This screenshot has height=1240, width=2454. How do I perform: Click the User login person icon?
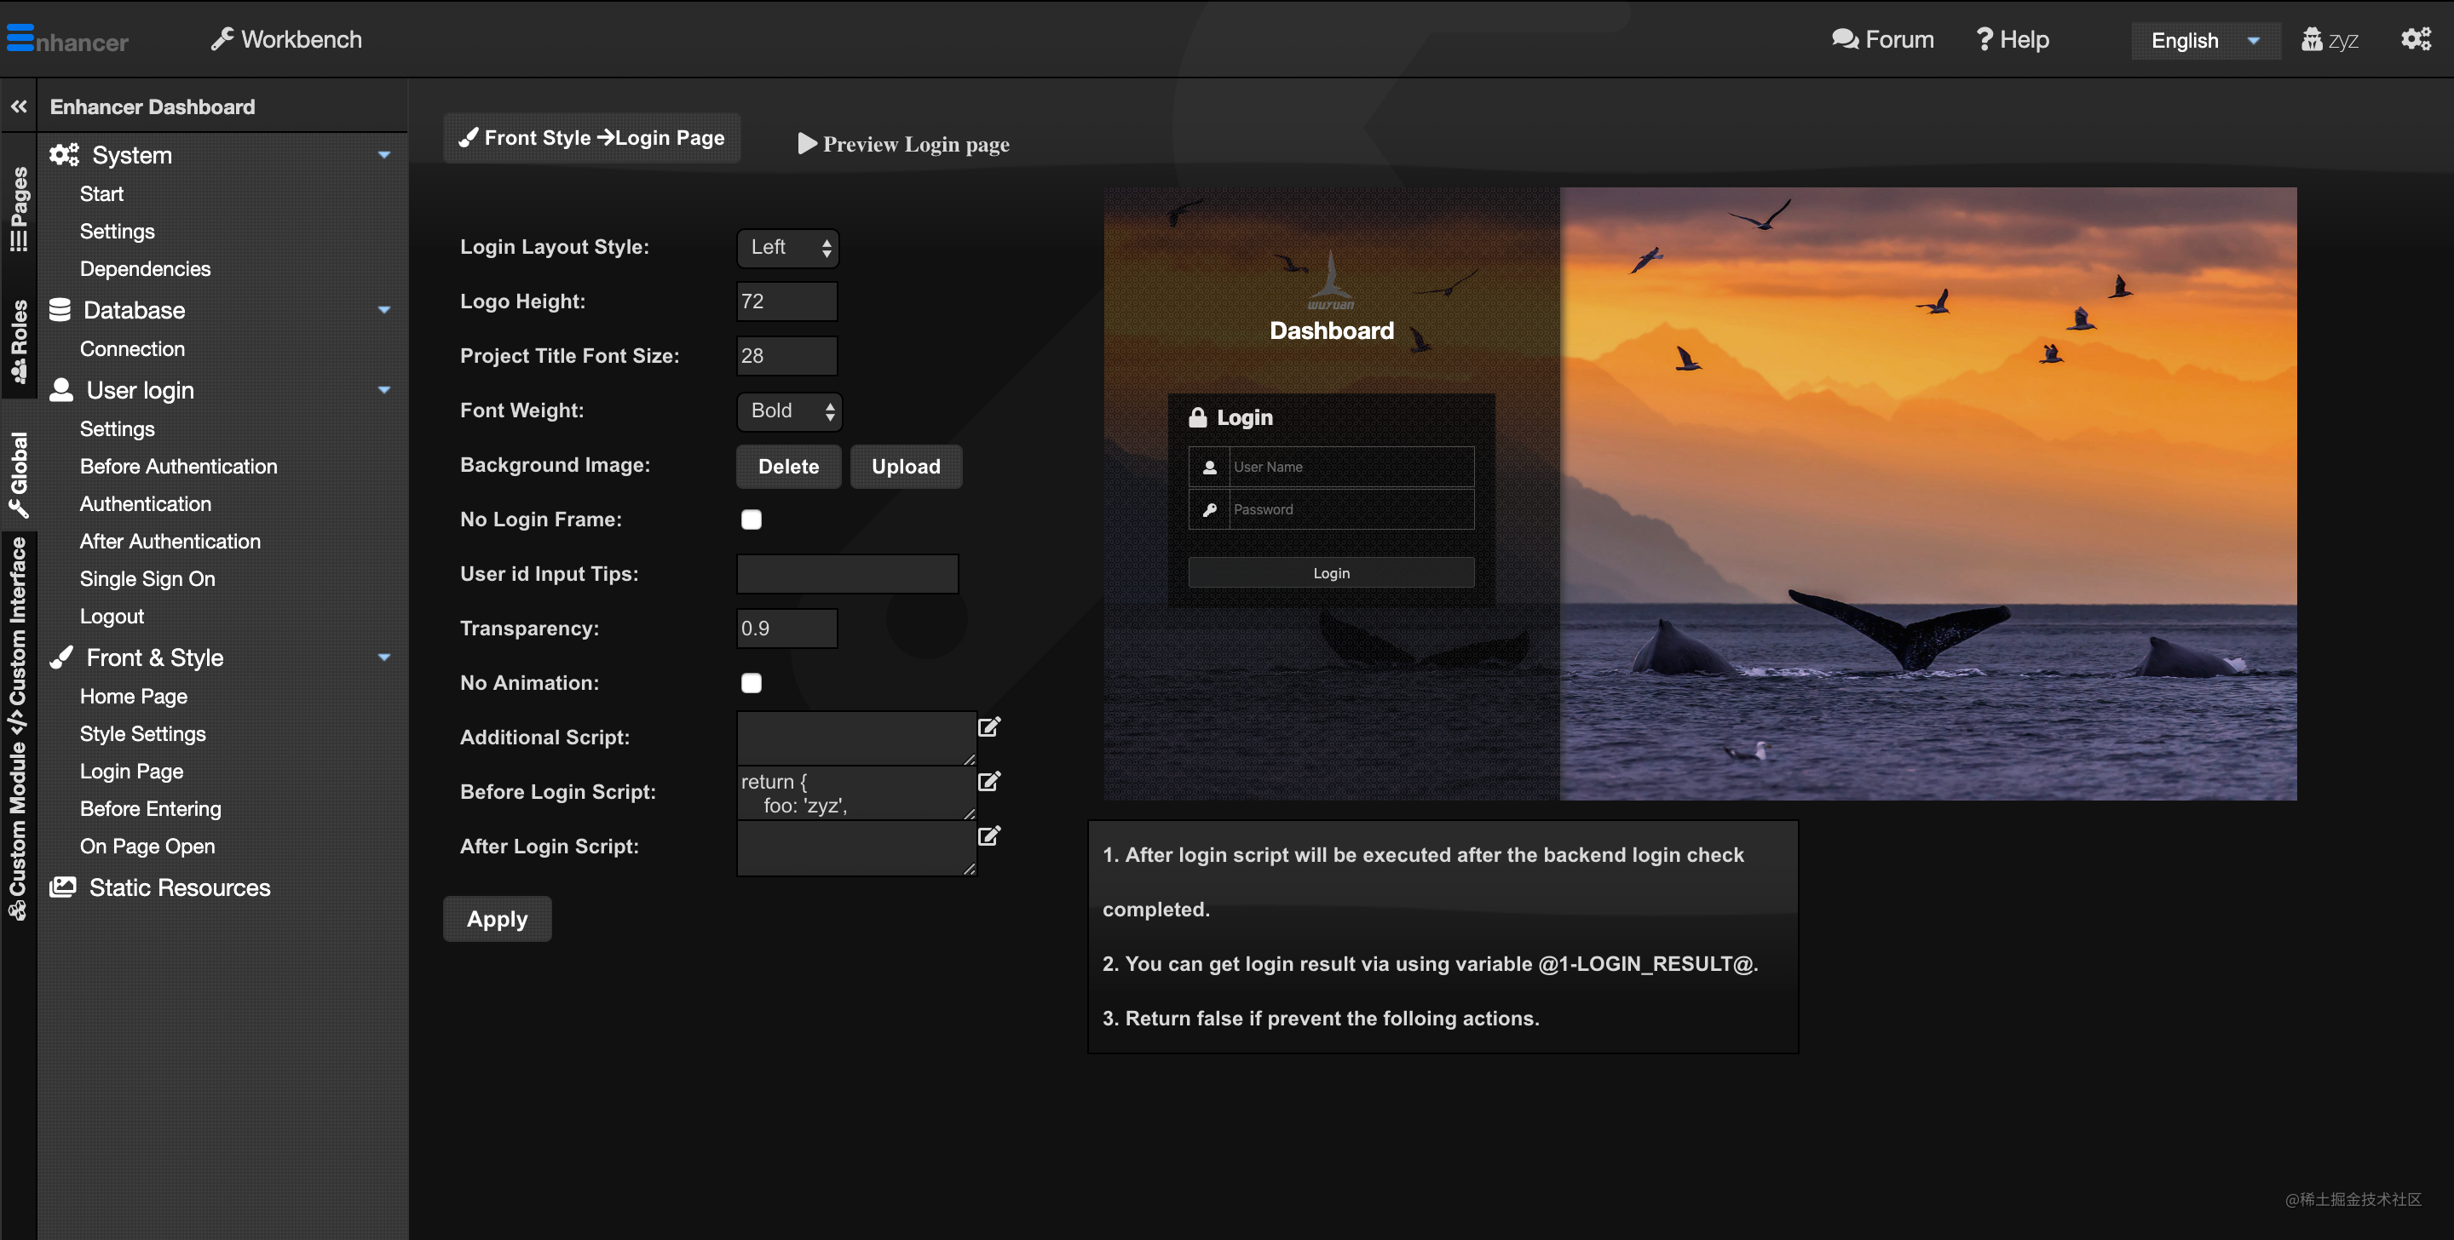(61, 389)
